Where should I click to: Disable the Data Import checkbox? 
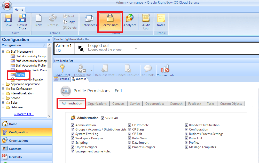coord(130,143)
